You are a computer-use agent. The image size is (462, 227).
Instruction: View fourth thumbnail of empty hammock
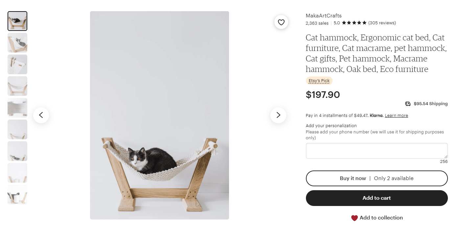[17, 86]
